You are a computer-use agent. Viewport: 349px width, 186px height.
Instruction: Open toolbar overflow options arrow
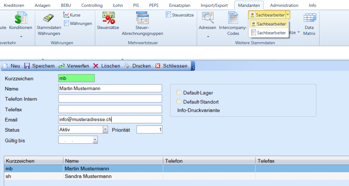tap(193, 66)
